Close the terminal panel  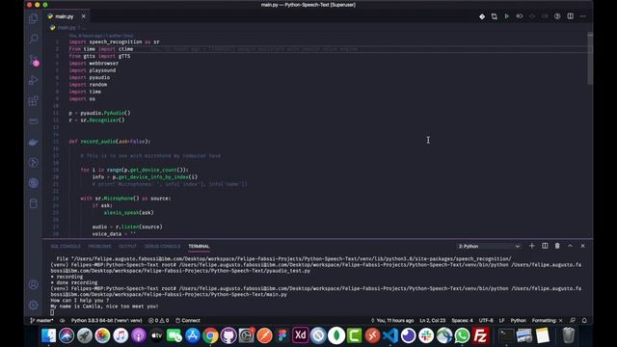point(582,246)
